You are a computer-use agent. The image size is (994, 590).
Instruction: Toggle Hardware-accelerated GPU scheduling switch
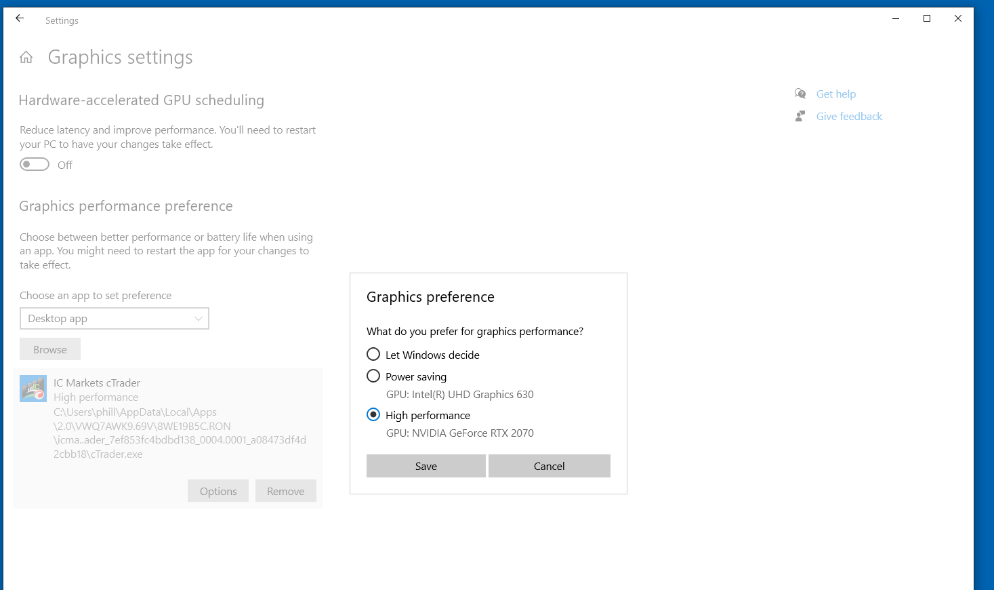coord(35,165)
